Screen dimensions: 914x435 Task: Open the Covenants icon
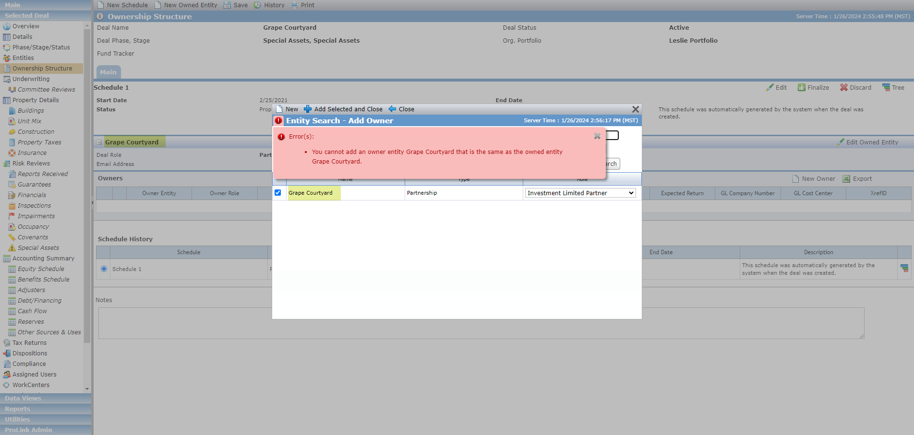click(12, 237)
